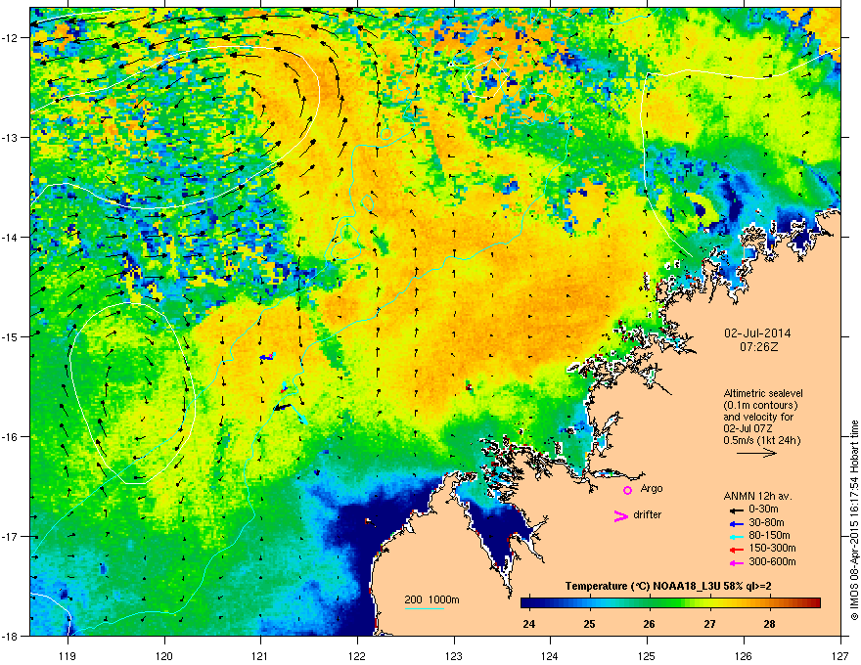This screenshot has width=861, height=665.
Task: Click the temperature color bar
Action: (670, 603)
